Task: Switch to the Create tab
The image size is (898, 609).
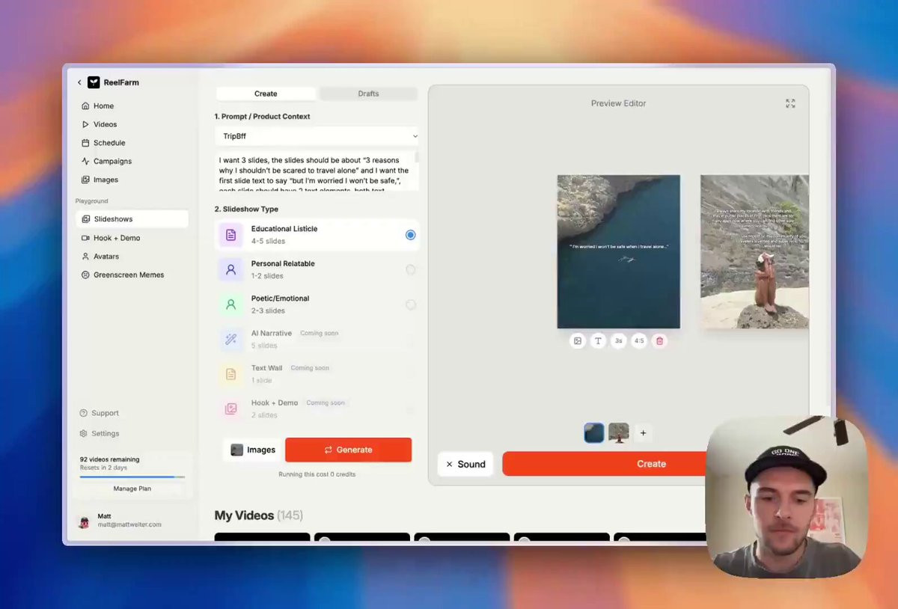Action: click(266, 94)
